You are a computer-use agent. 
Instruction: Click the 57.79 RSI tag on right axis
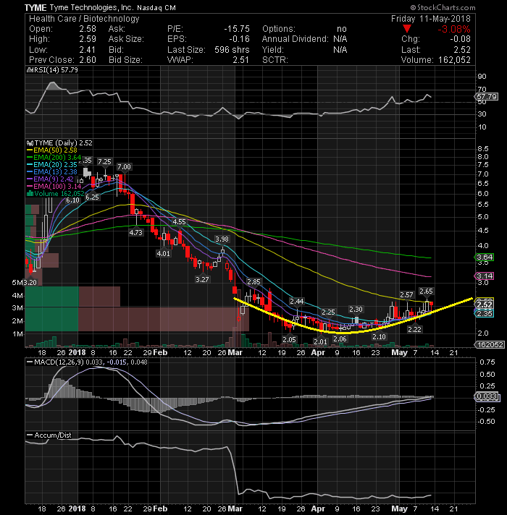click(487, 97)
